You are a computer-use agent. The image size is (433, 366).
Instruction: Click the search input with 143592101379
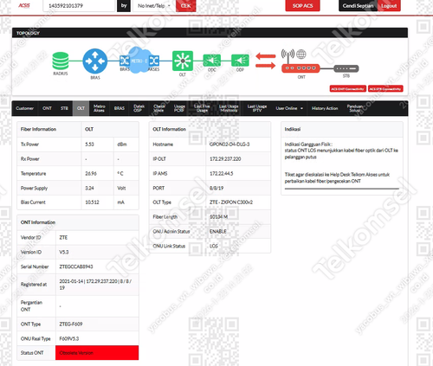point(79,6)
